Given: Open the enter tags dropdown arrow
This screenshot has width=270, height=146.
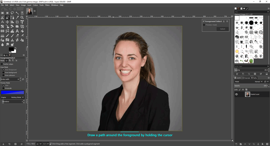Looking at the screenshot, I should click(268, 66).
